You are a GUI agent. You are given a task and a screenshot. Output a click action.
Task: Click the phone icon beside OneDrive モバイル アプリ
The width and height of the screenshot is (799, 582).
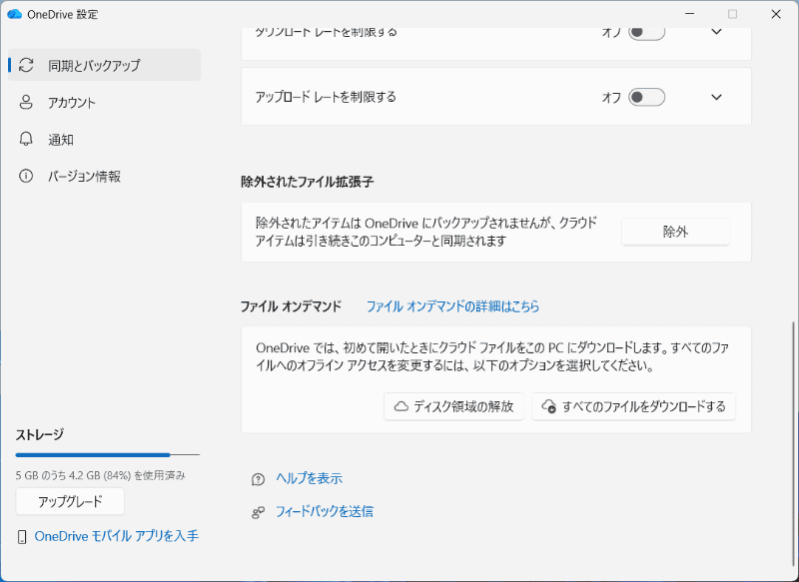(22, 537)
